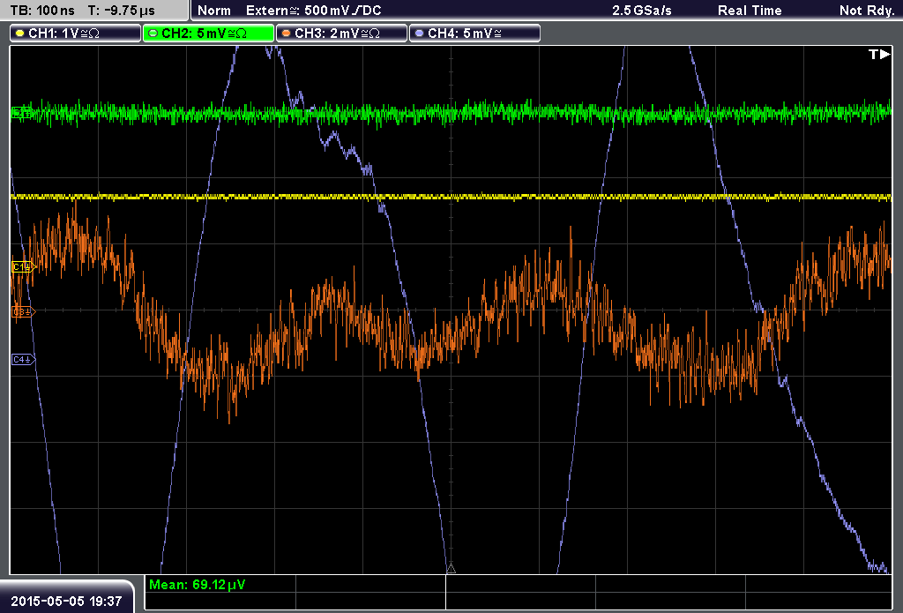The image size is (903, 613).
Task: Click the blue dot in CH4 tab
Action: coord(419,34)
